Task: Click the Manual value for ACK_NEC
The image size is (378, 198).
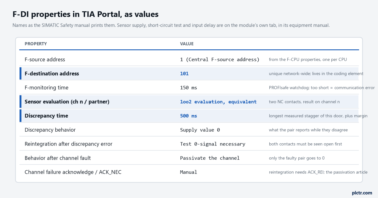Action: pos(189,172)
